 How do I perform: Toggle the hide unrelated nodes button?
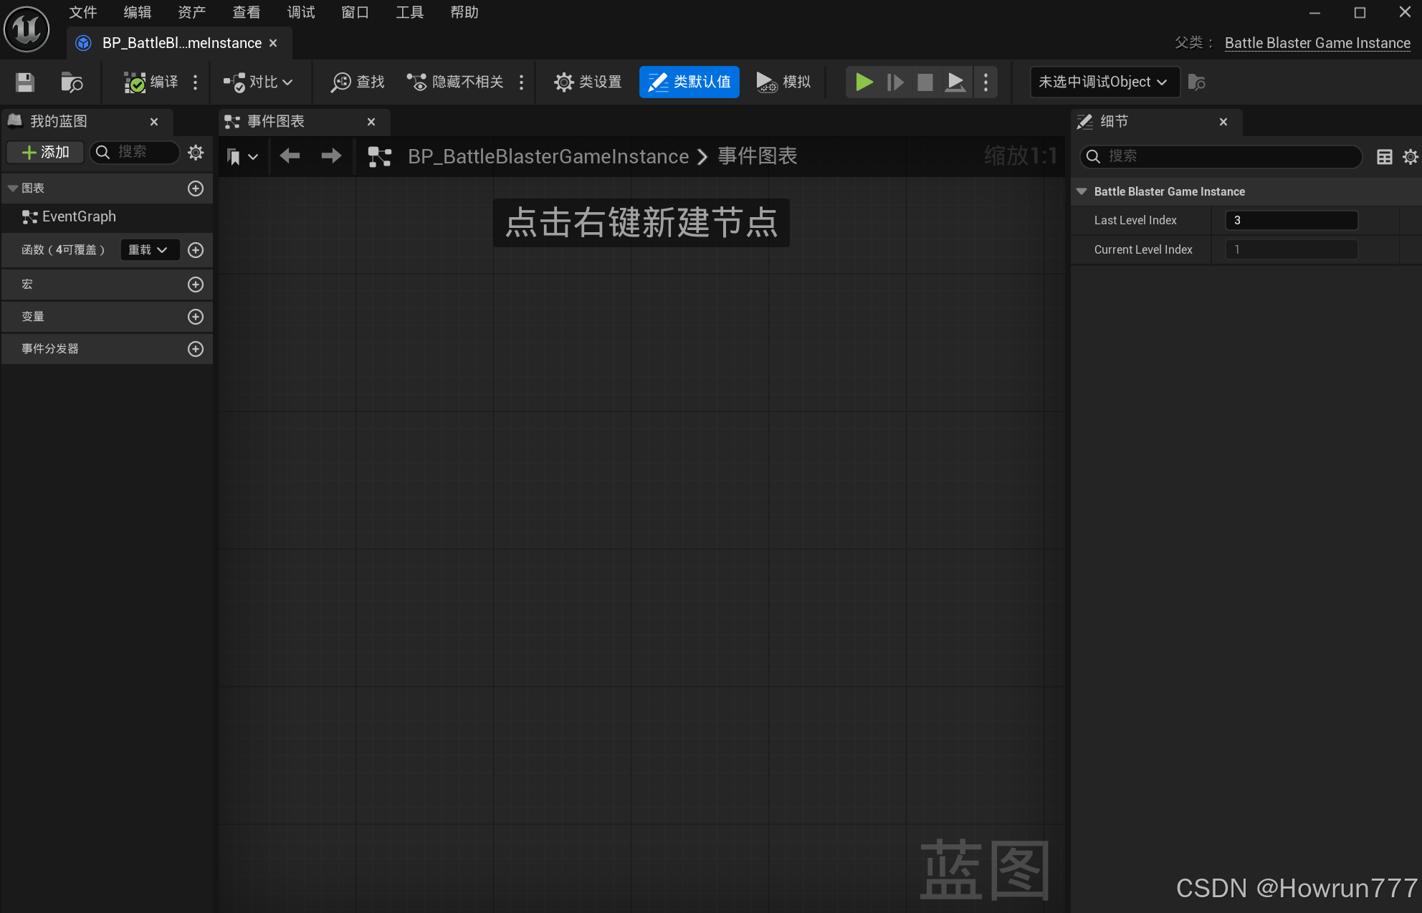[456, 82]
